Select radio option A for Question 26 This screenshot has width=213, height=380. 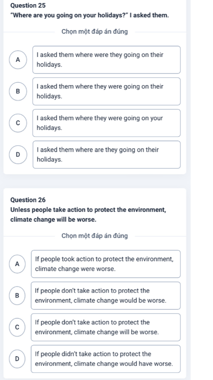point(16,264)
